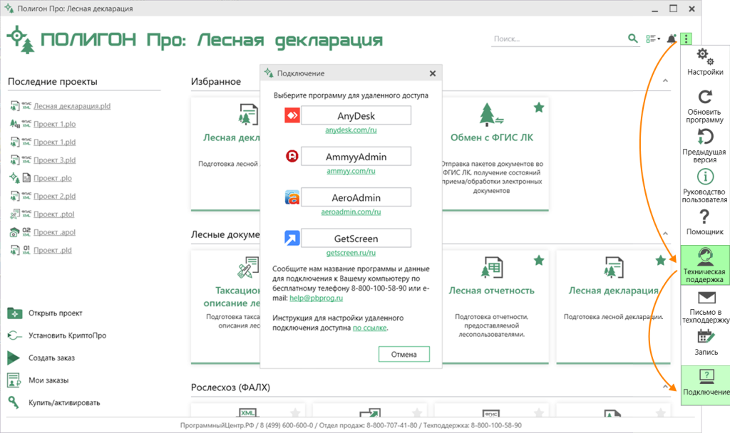Open the anydesk.com/ru link
The width and height of the screenshot is (730, 433).
[350, 130]
